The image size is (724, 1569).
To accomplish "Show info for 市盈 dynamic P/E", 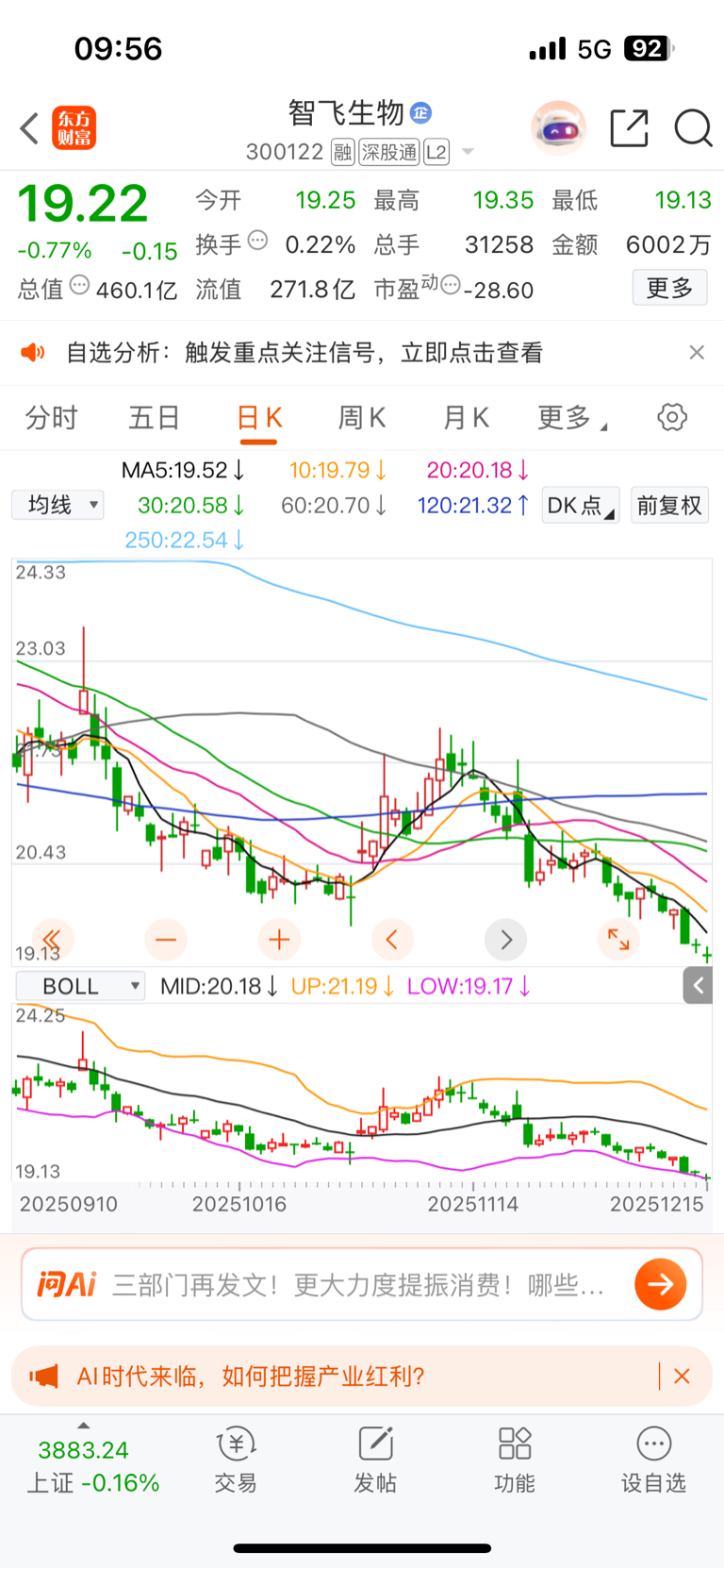I will 451,285.
